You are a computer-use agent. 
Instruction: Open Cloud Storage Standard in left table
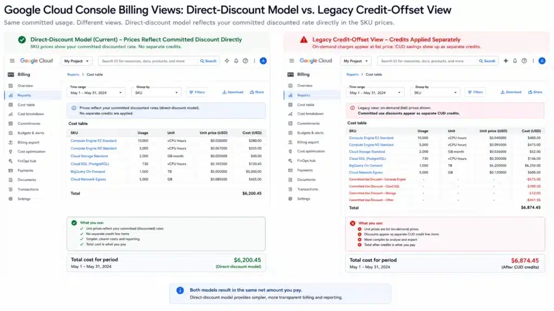tap(89, 156)
